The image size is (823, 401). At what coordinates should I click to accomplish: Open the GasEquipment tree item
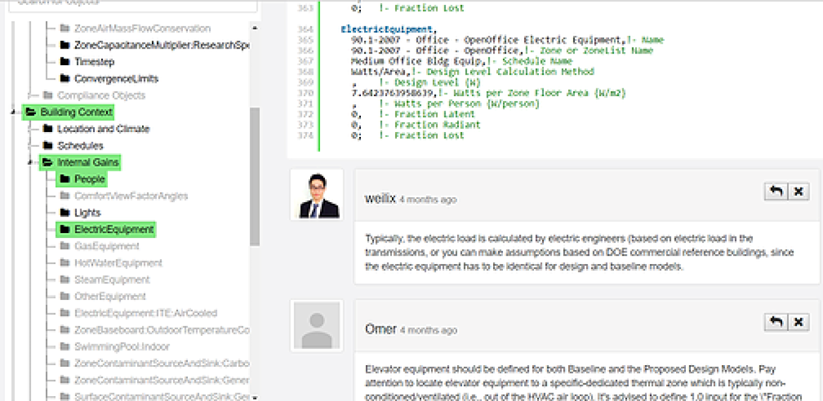point(107,246)
